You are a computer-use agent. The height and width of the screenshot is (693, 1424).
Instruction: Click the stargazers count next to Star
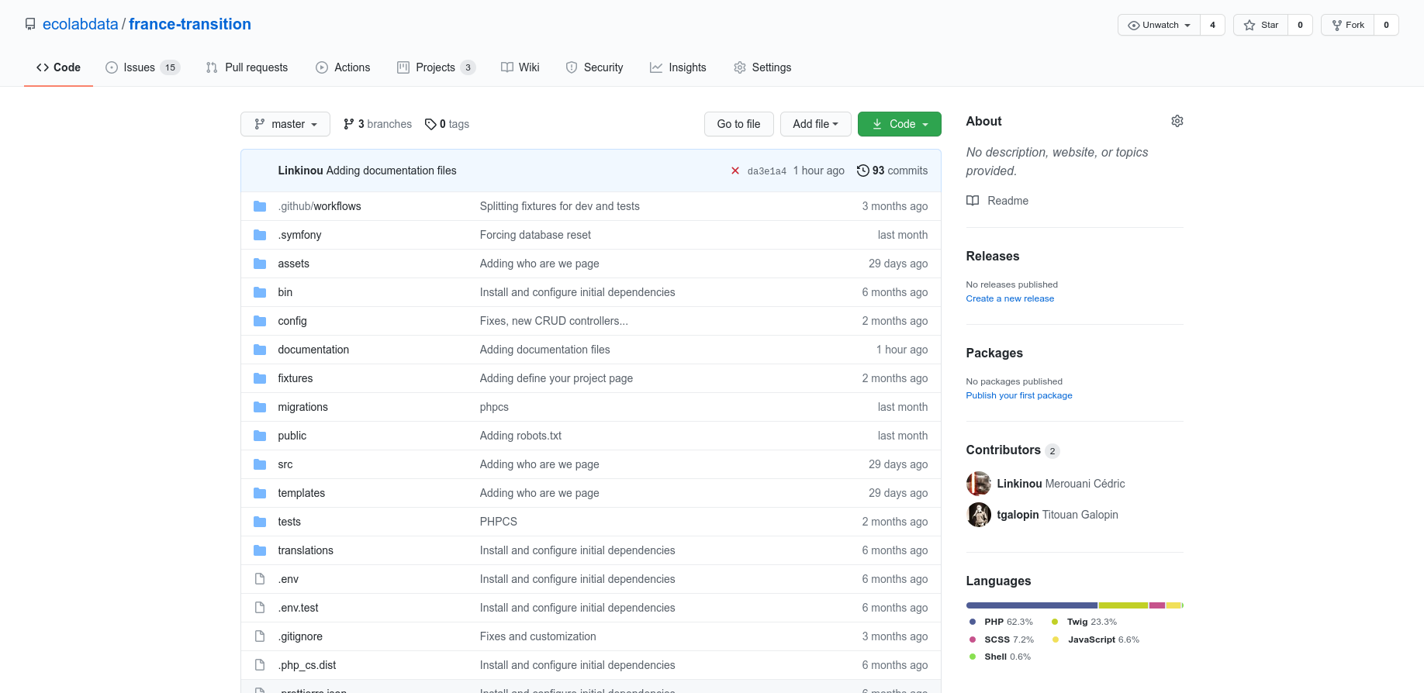point(1301,25)
